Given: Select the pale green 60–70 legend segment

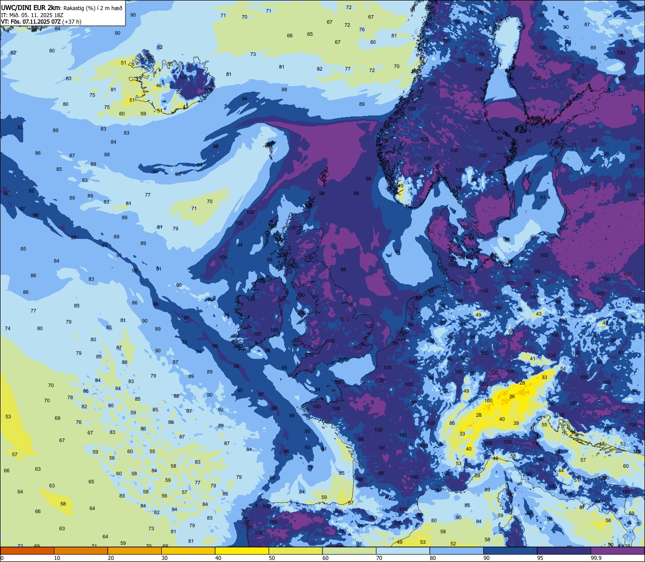Looking at the screenshot, I should pyautogui.click(x=349, y=551).
